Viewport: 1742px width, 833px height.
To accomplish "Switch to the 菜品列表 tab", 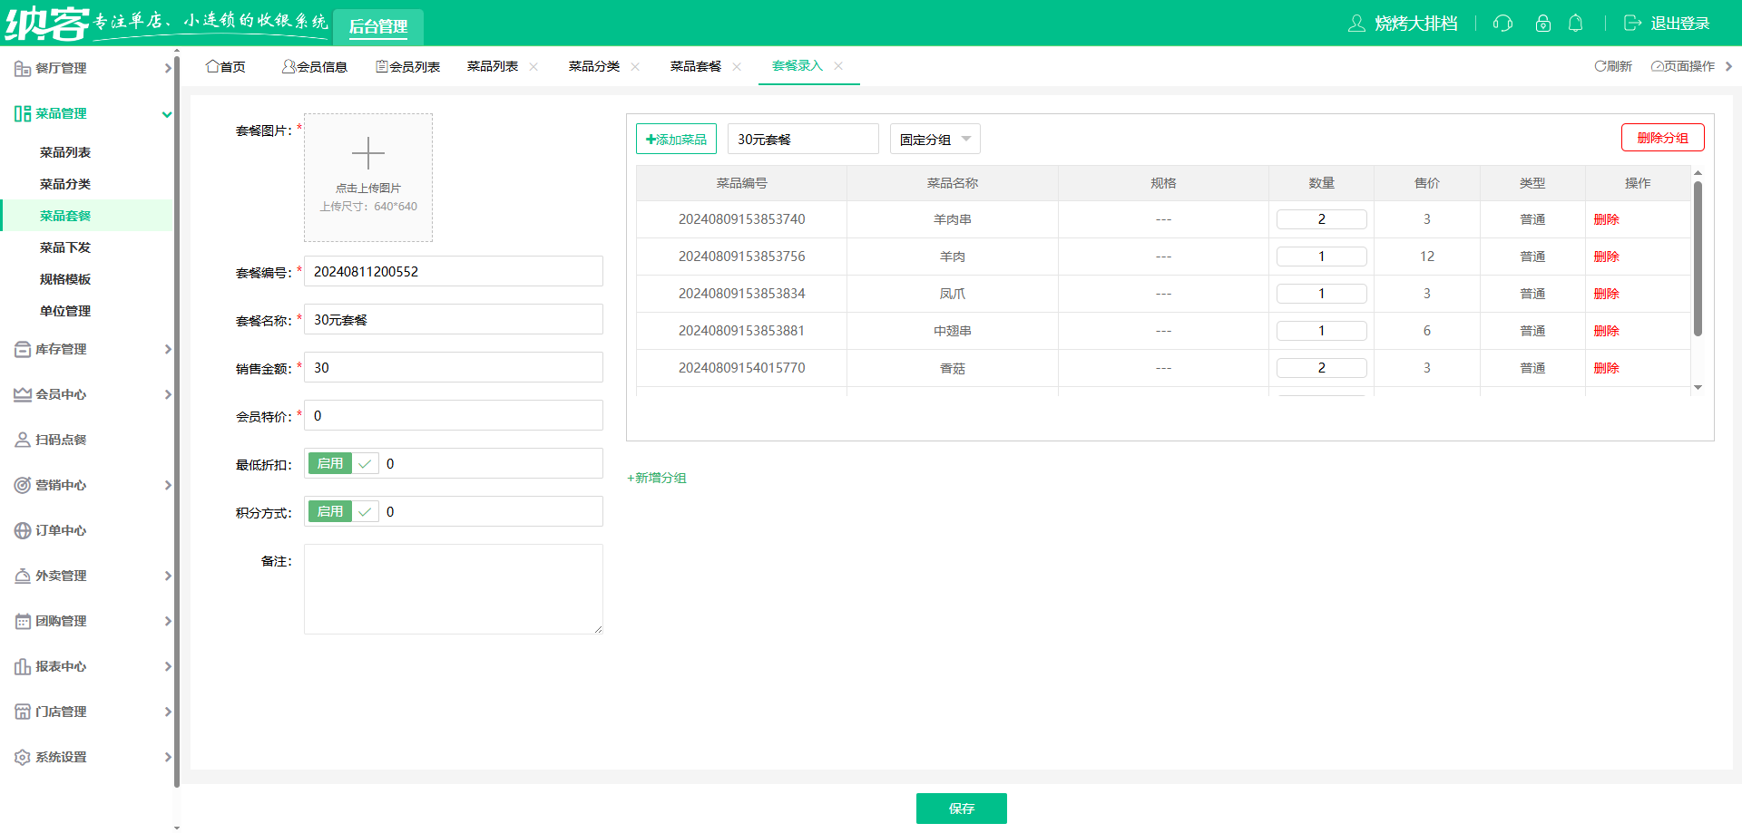I will click(493, 66).
